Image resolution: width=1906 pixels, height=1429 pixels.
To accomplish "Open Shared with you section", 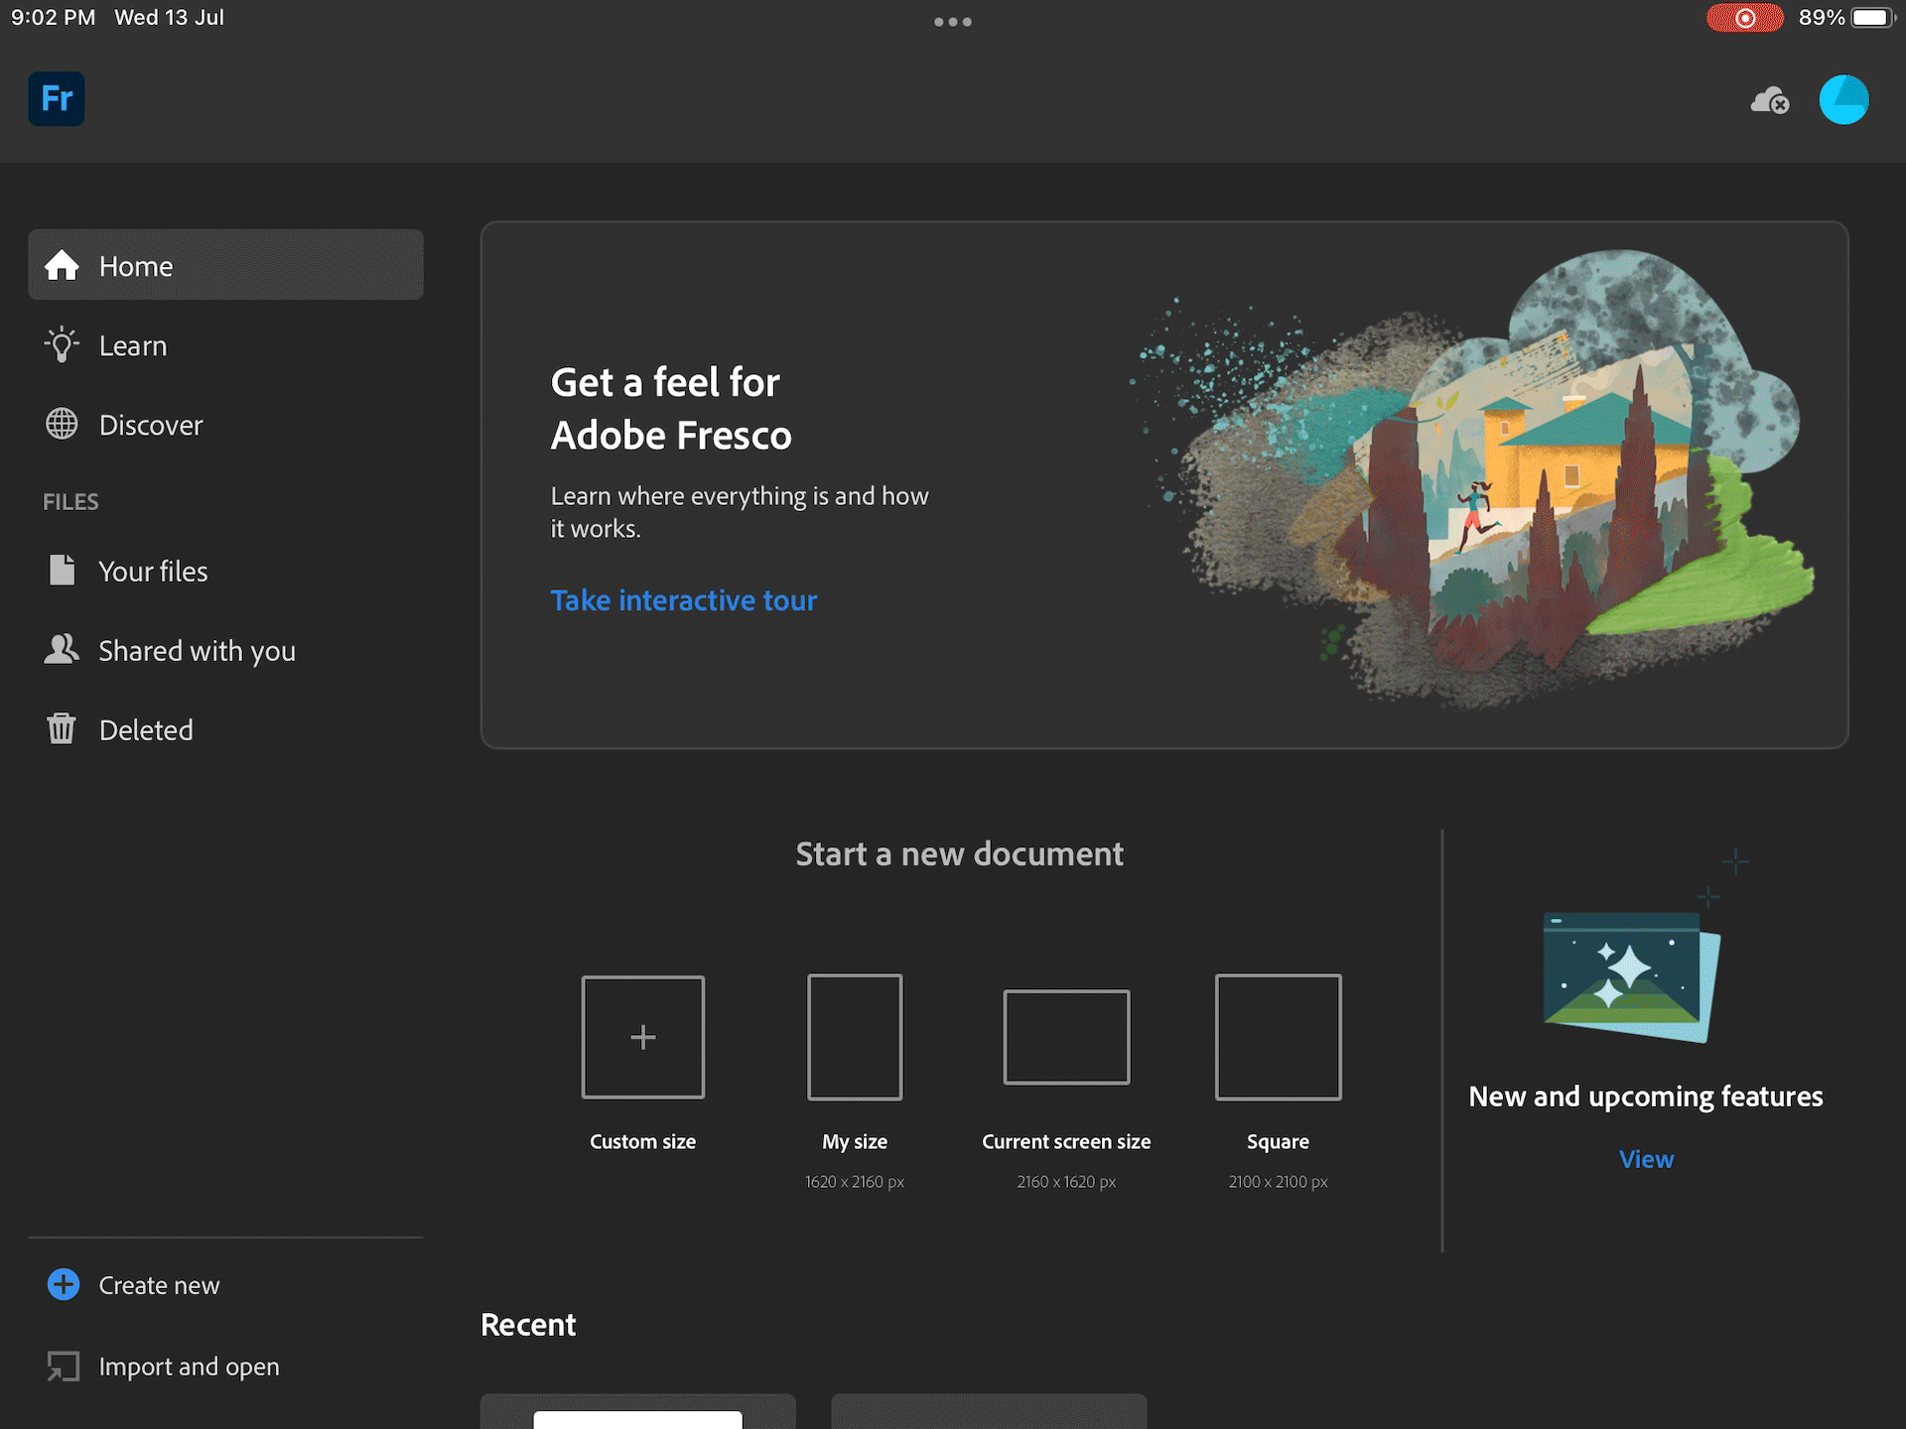I will coord(197,651).
